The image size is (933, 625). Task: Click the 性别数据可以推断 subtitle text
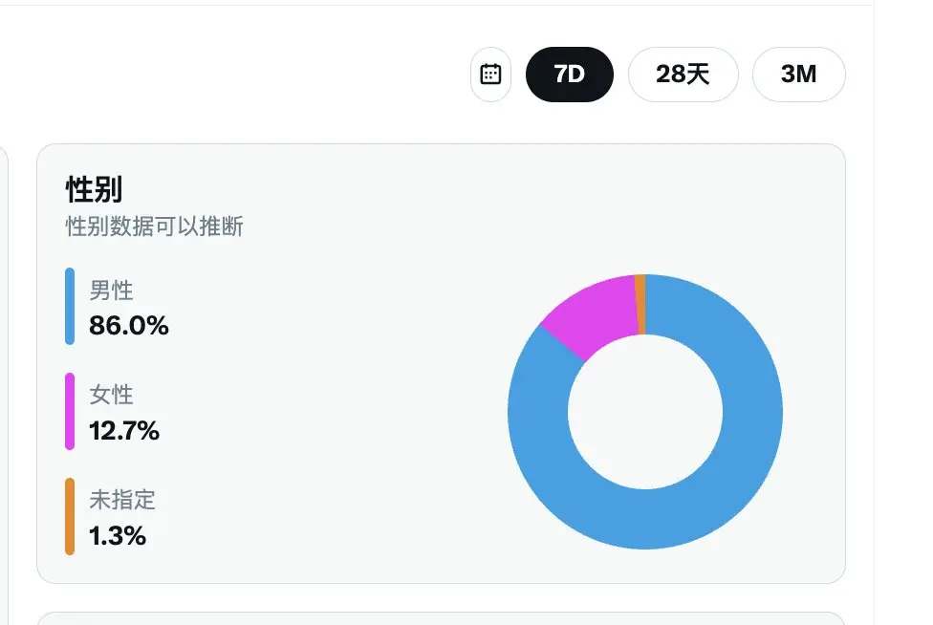[x=154, y=226]
